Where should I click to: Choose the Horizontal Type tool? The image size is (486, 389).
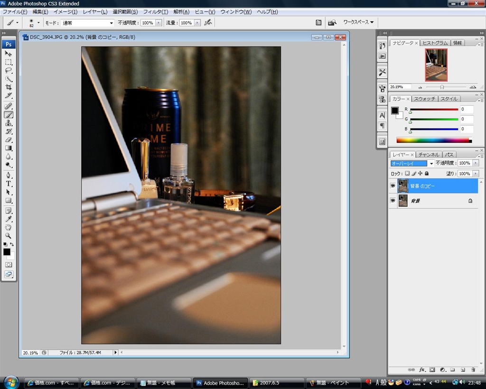(9, 184)
